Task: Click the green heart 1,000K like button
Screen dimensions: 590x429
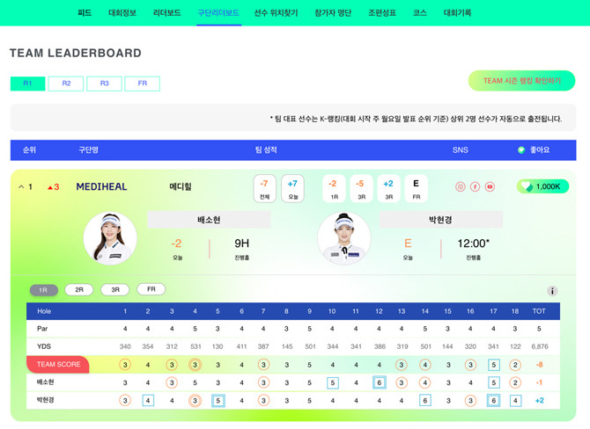Action: (542, 186)
